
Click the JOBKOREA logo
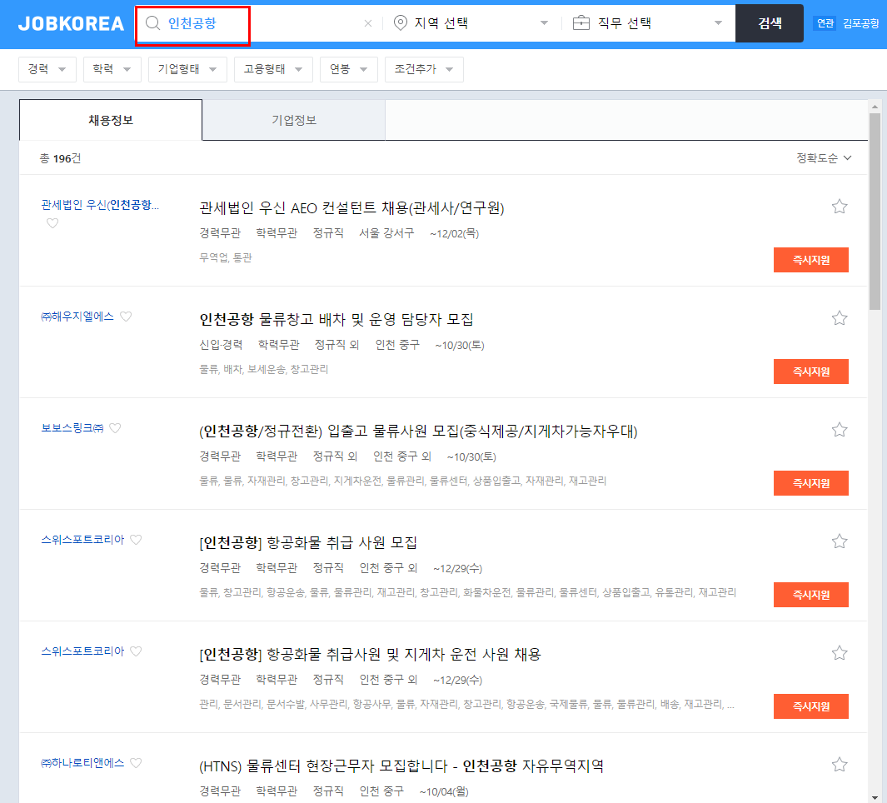coord(71,24)
